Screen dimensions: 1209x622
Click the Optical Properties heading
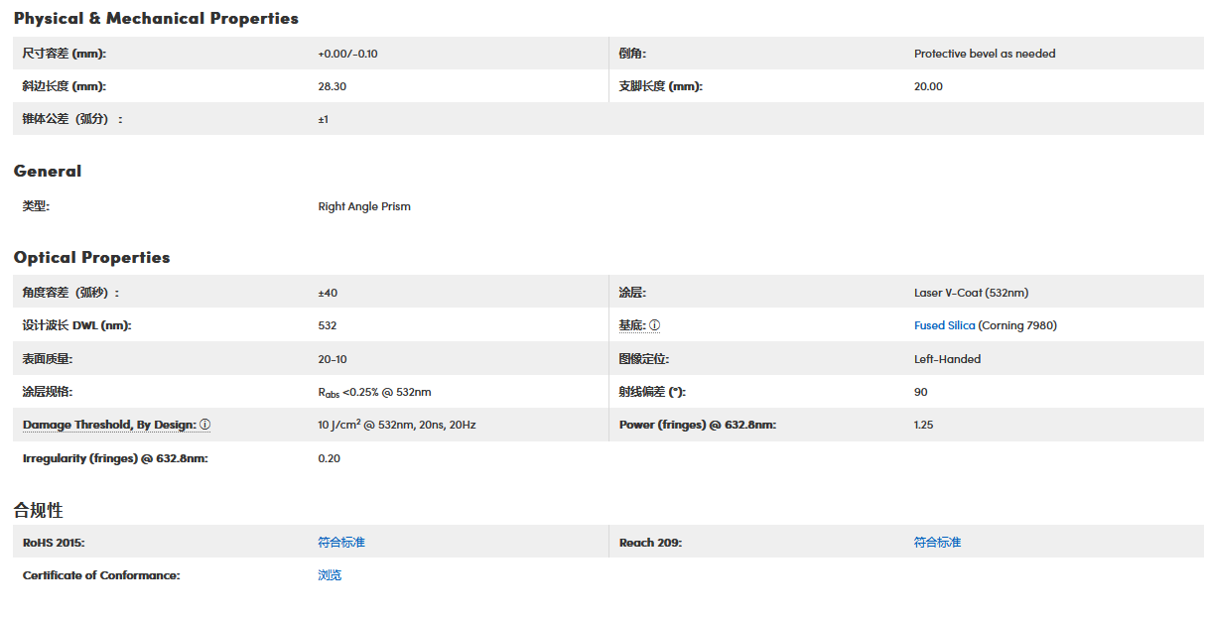coord(91,258)
